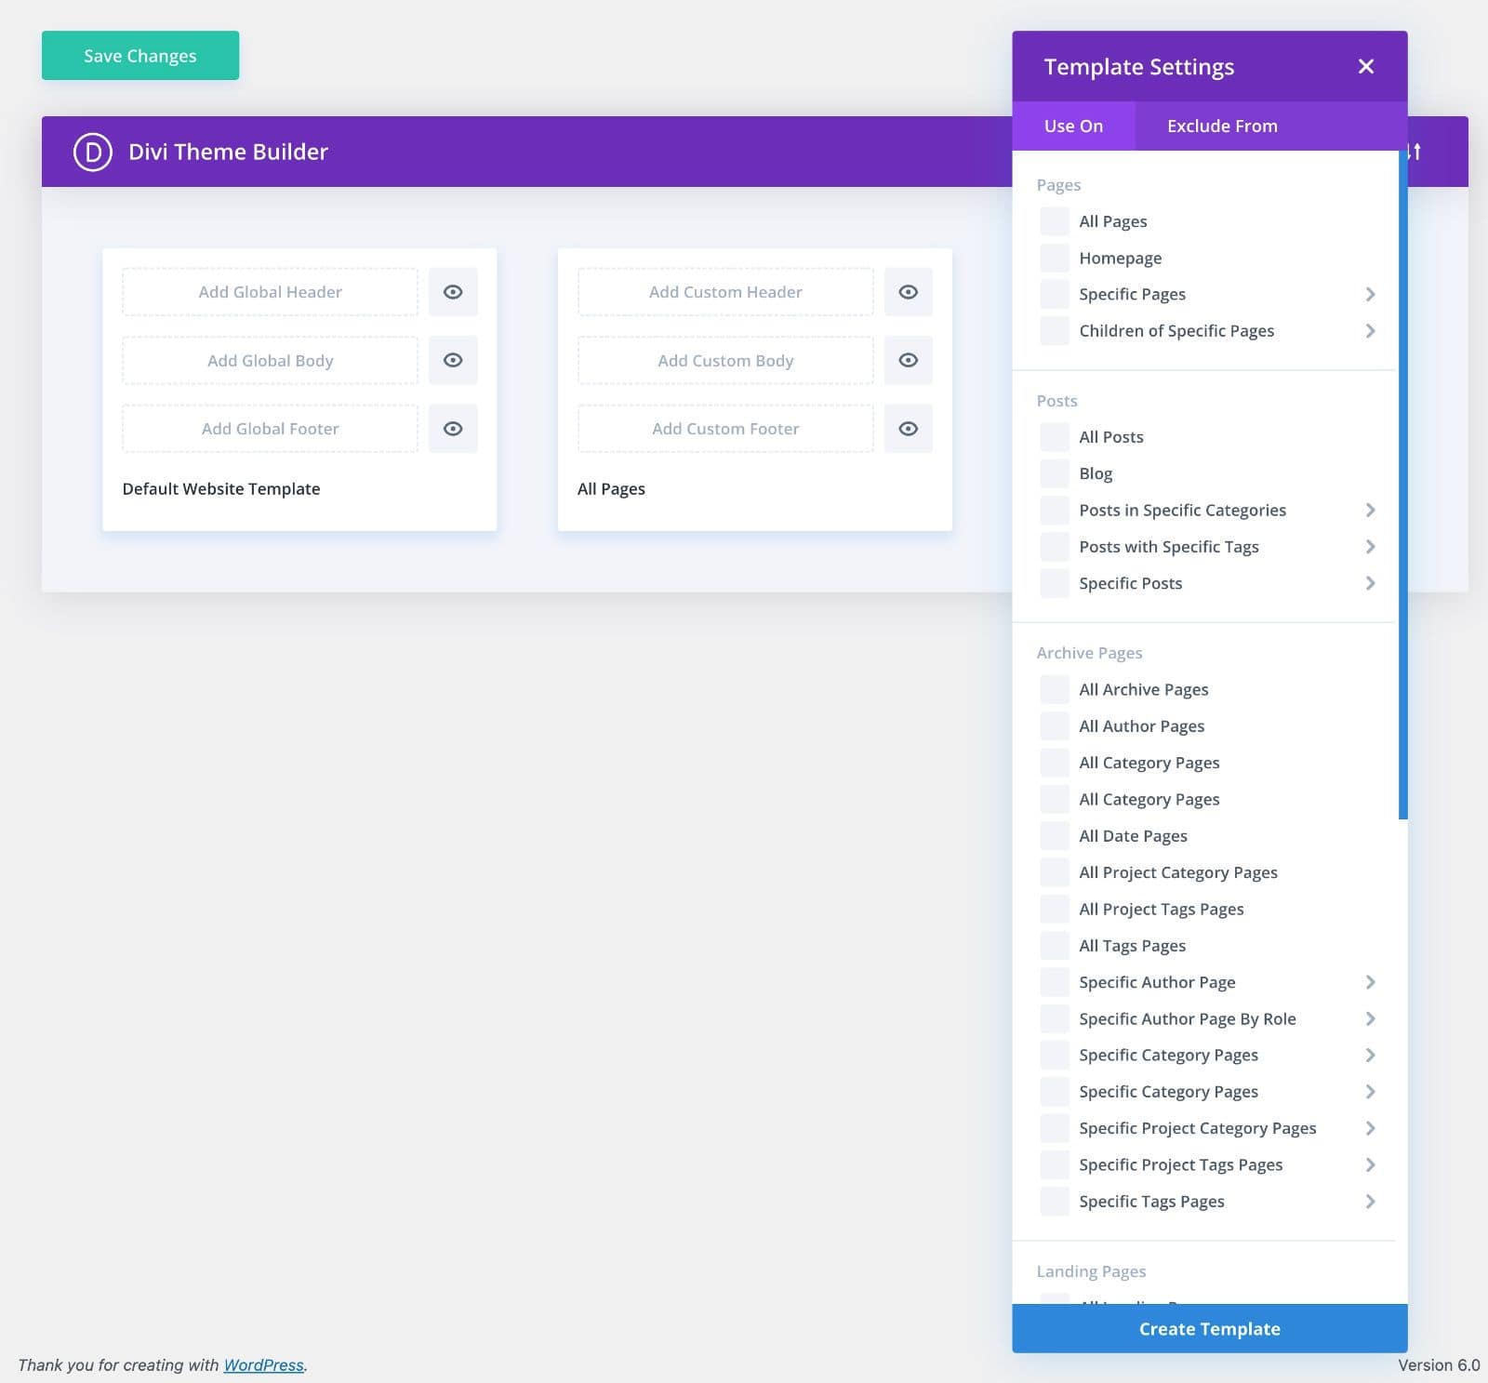Check the All Pages checkbox
This screenshot has height=1383, width=1488.
1053,220
